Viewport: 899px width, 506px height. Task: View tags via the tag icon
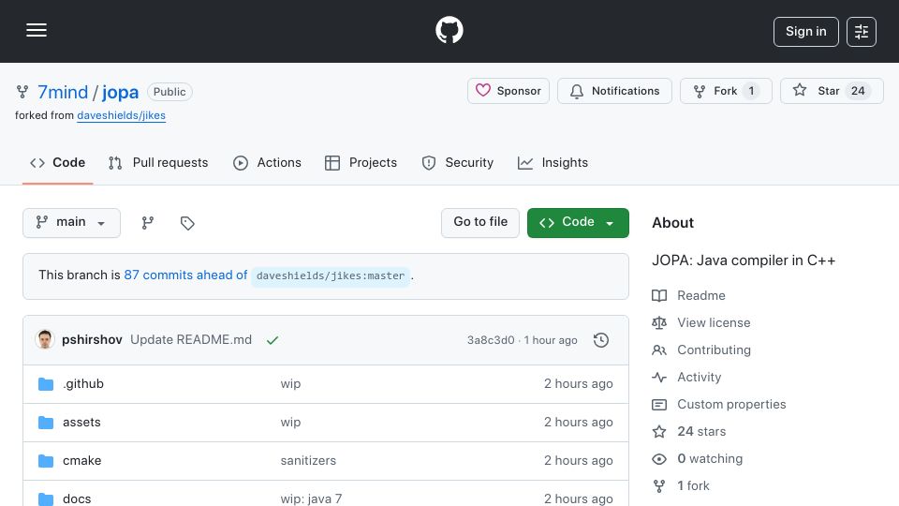click(x=187, y=223)
